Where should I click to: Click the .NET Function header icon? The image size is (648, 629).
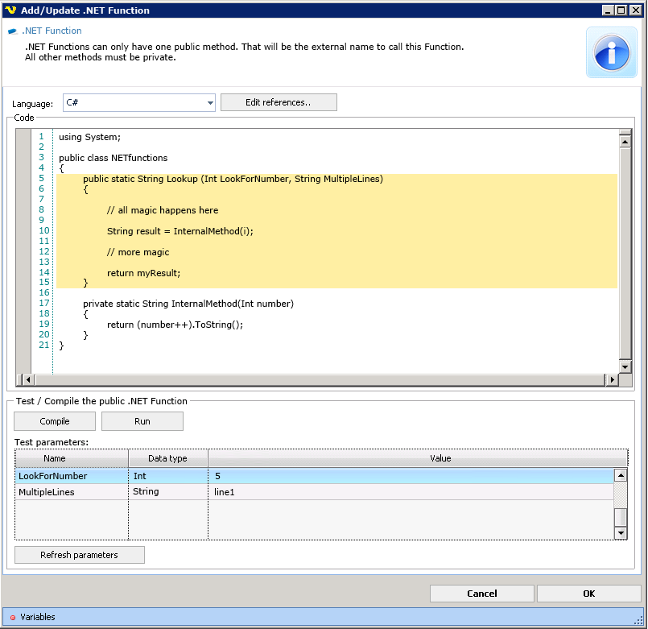click(x=13, y=31)
